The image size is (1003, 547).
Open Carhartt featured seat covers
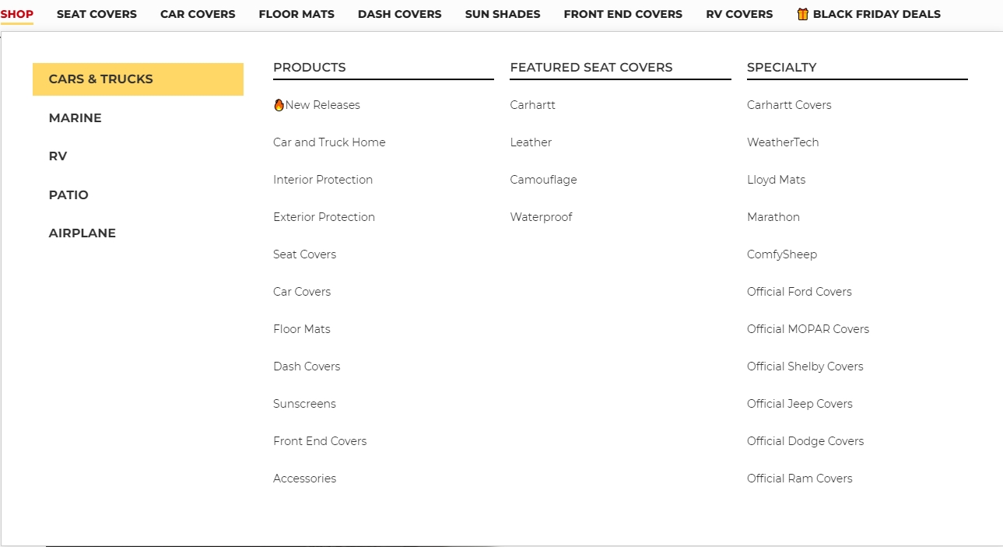[x=533, y=105]
